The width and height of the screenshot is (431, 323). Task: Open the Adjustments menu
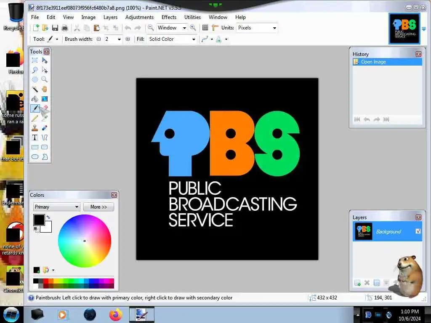(x=139, y=17)
